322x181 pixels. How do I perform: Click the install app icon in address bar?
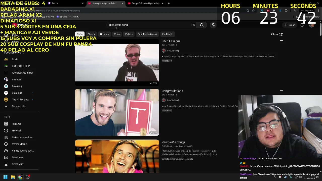click(x=248, y=11)
